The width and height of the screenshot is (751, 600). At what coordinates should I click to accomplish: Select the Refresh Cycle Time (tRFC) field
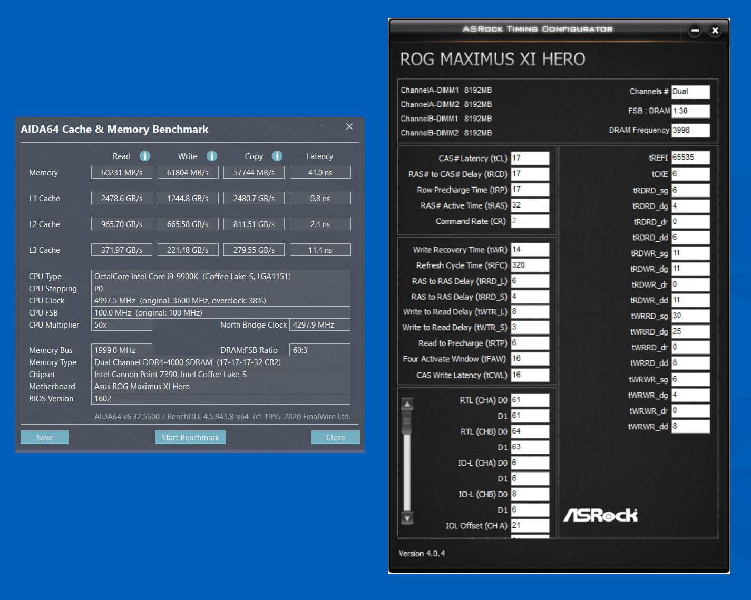coord(530,265)
